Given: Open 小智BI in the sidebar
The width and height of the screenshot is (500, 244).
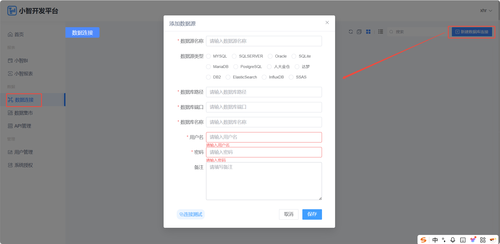Looking at the screenshot, I should point(21,61).
